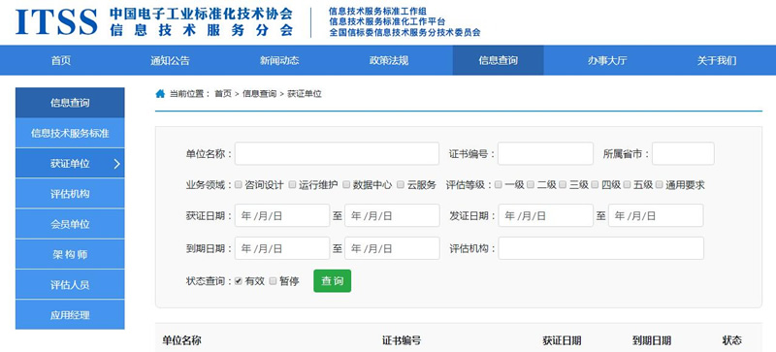The width and height of the screenshot is (776, 352).
Task: Check the 三级 evaluation level box
Action: tap(563, 184)
